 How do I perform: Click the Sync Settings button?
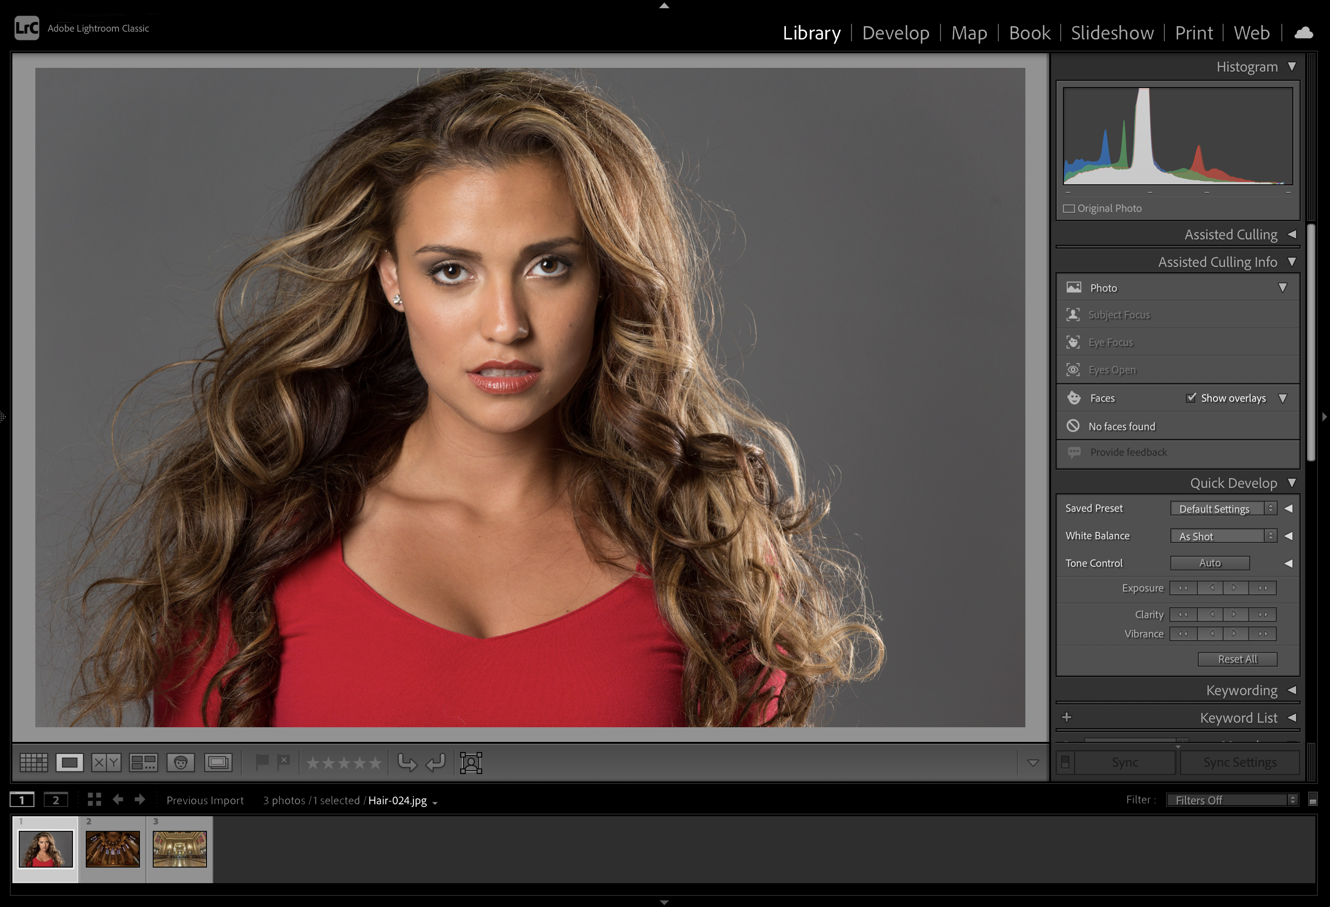click(x=1240, y=762)
